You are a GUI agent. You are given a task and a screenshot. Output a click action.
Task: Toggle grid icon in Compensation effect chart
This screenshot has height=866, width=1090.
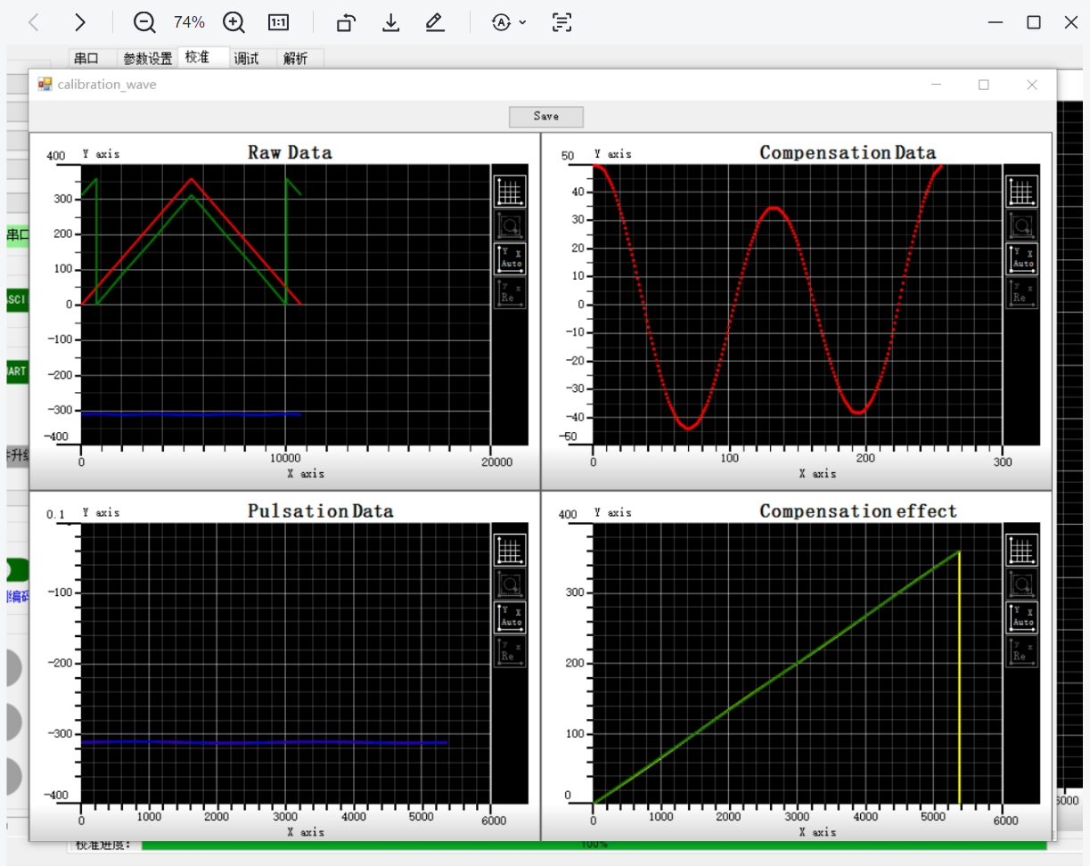pos(1022,550)
